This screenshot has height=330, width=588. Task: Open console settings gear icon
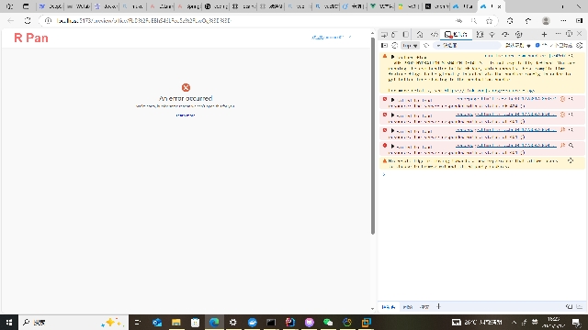(580, 45)
